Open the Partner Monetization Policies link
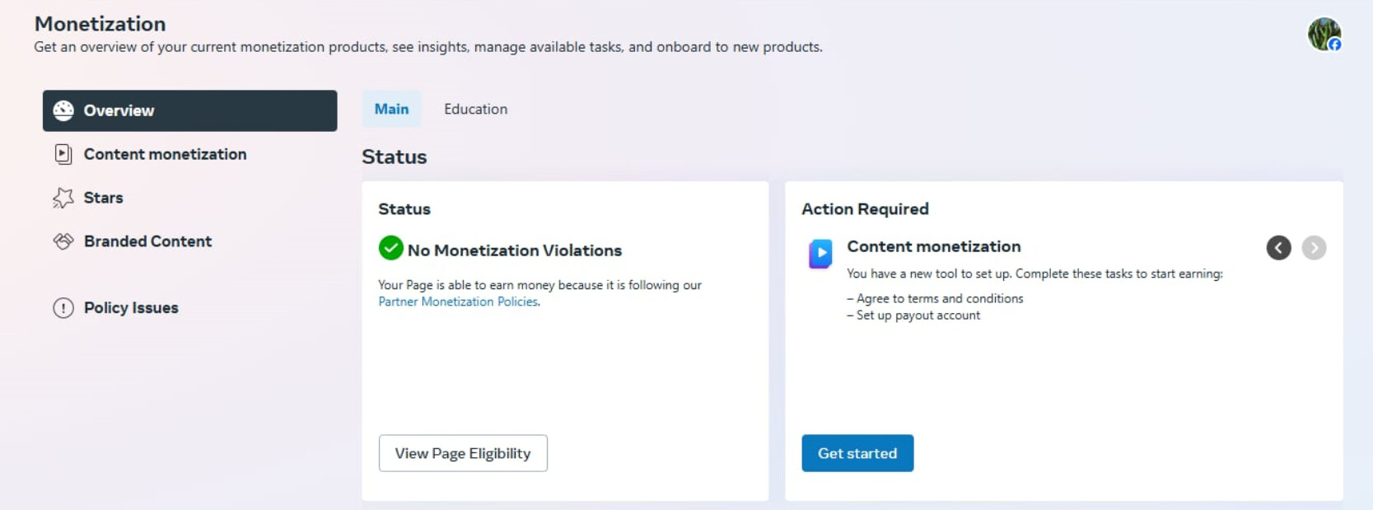This screenshot has width=1373, height=510. pos(458,302)
